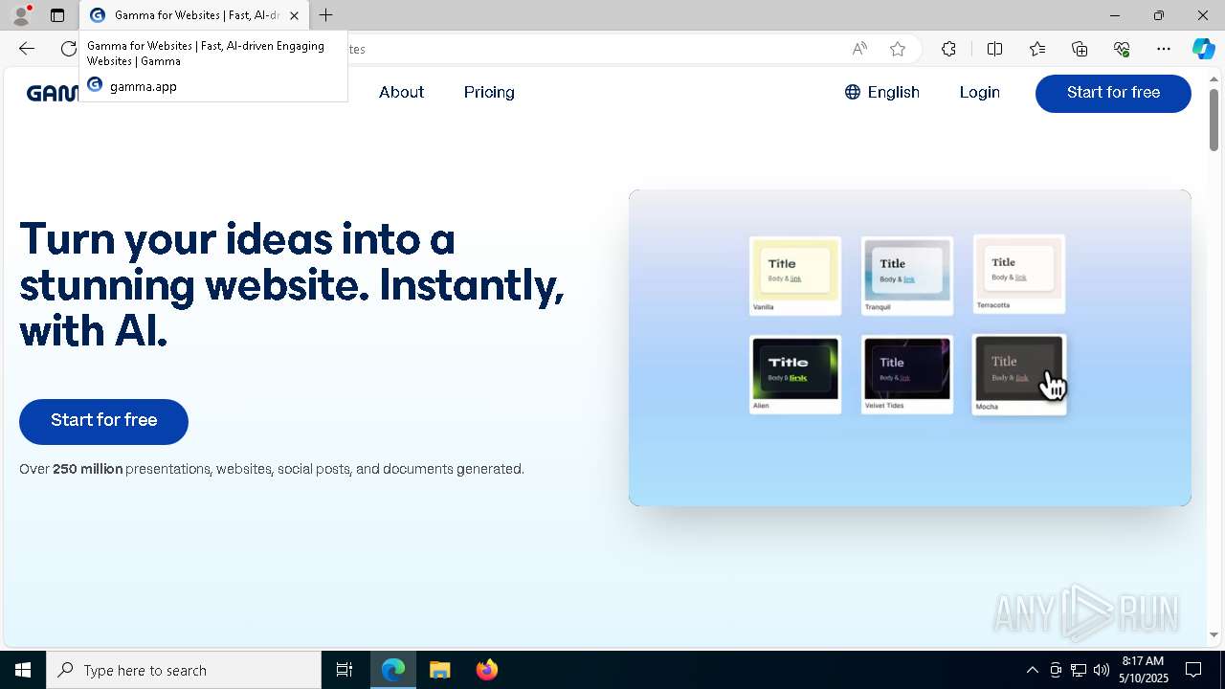Select the Tranquil theme card
The image size is (1225, 689).
(907, 276)
